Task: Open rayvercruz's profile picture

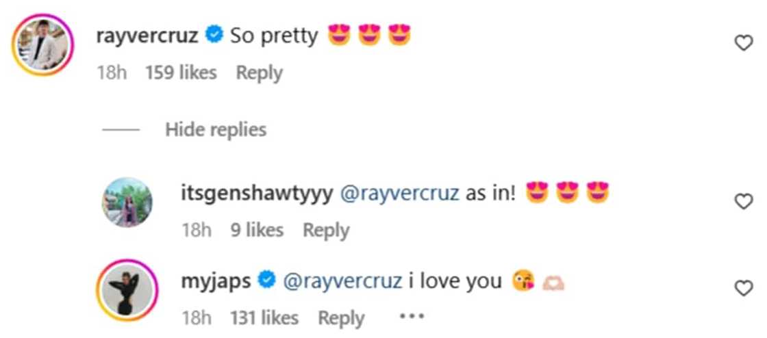Action: pyautogui.click(x=42, y=44)
